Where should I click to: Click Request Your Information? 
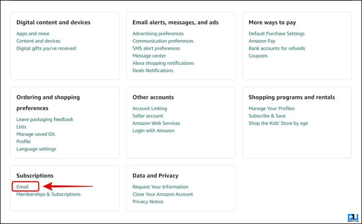tap(160, 187)
